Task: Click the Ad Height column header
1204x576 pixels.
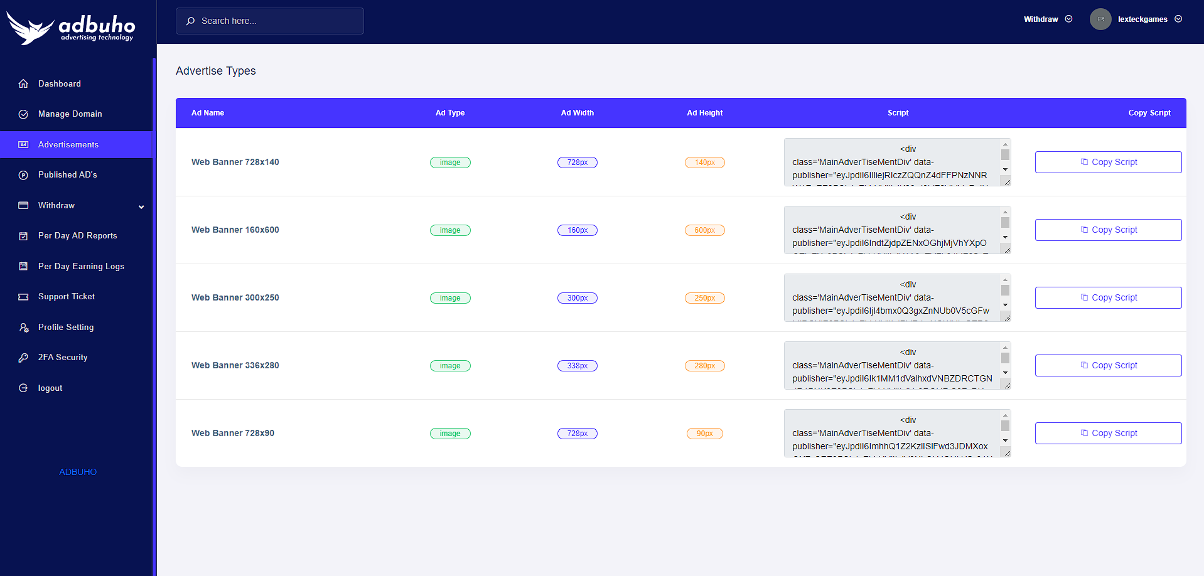Action: coord(705,113)
